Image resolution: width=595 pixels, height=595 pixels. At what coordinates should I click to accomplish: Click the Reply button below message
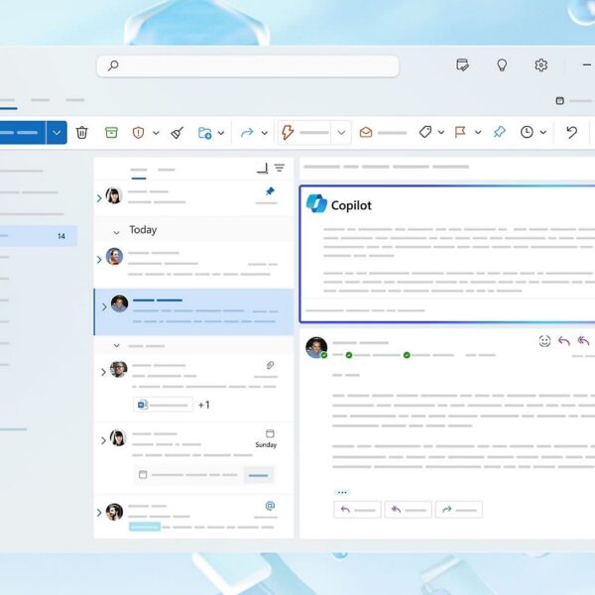[x=357, y=510]
